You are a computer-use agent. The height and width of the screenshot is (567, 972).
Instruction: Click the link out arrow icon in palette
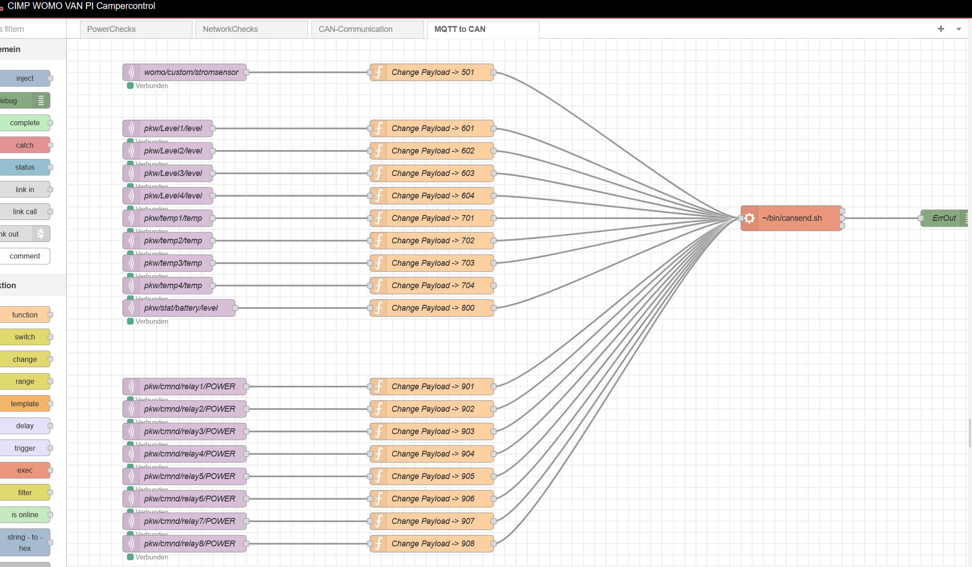(x=41, y=234)
